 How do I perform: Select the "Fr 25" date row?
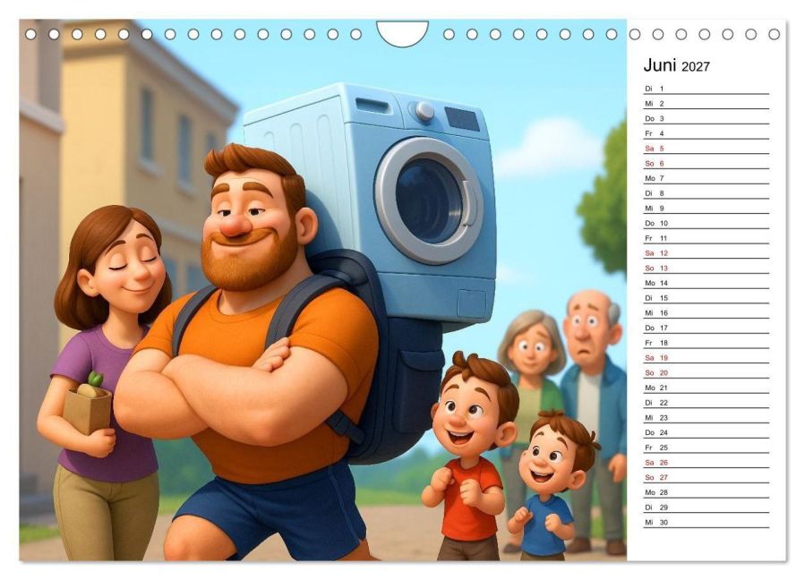(707, 447)
